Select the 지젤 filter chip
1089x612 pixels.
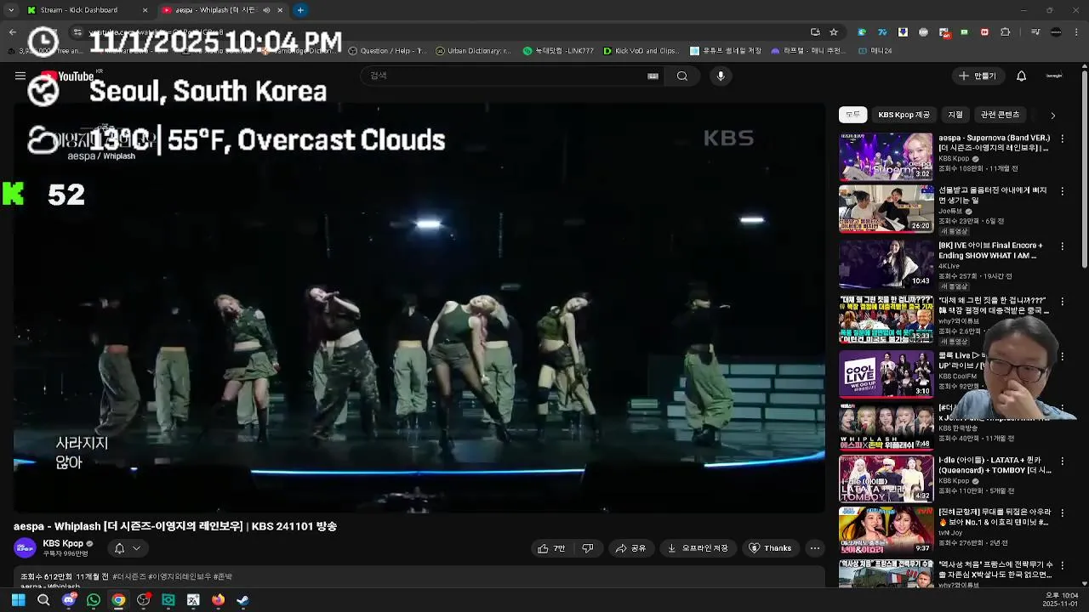(x=955, y=115)
